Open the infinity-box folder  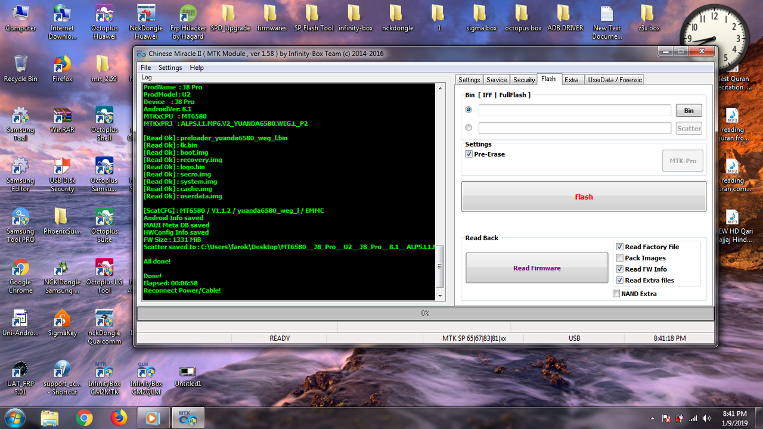point(355,18)
